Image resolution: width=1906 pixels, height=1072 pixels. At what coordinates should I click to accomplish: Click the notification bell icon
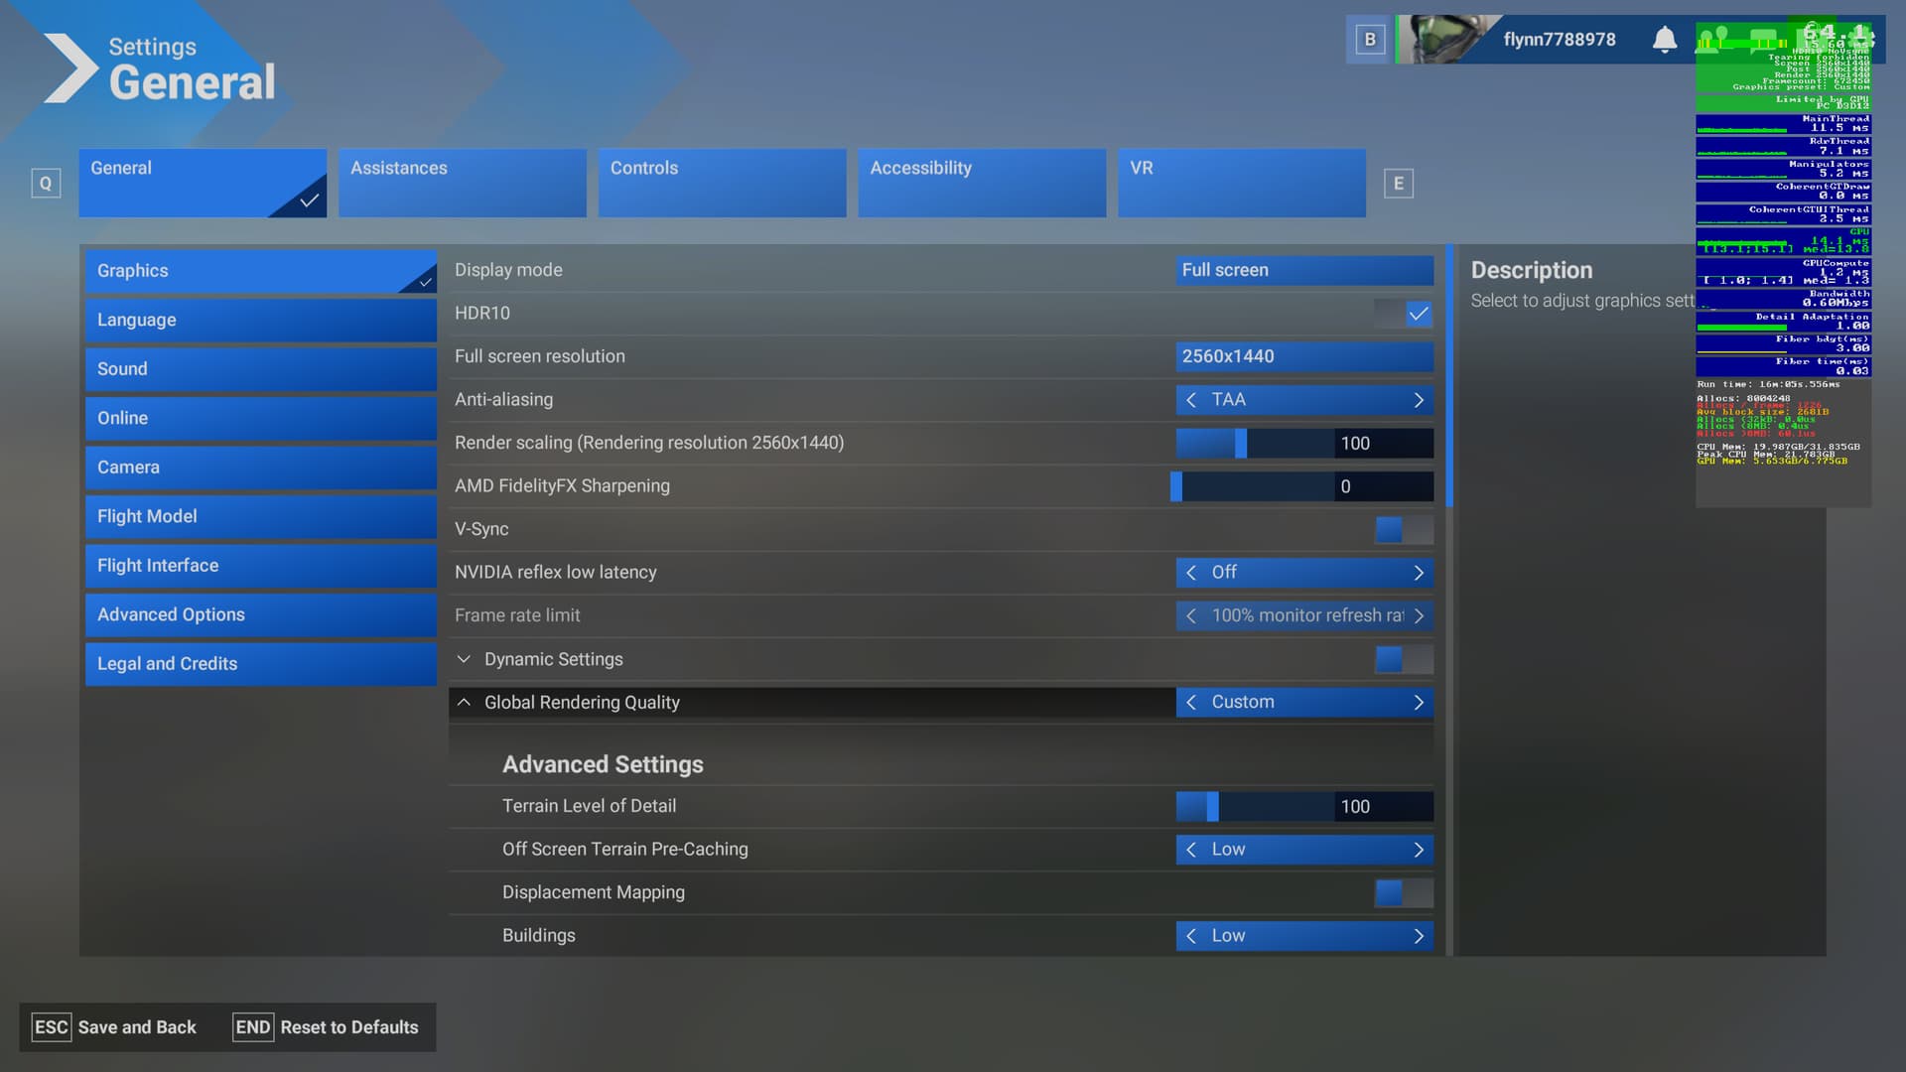1665,40
